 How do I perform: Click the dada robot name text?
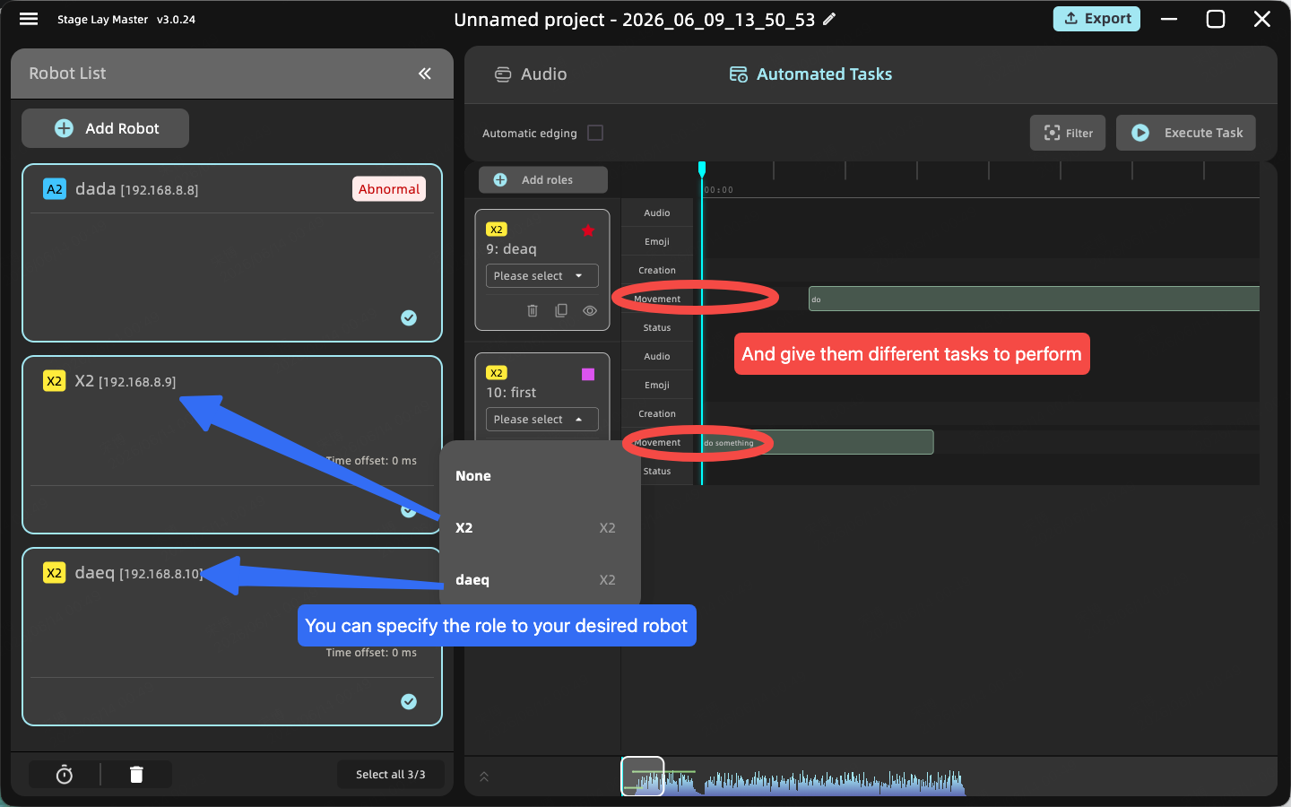96,189
